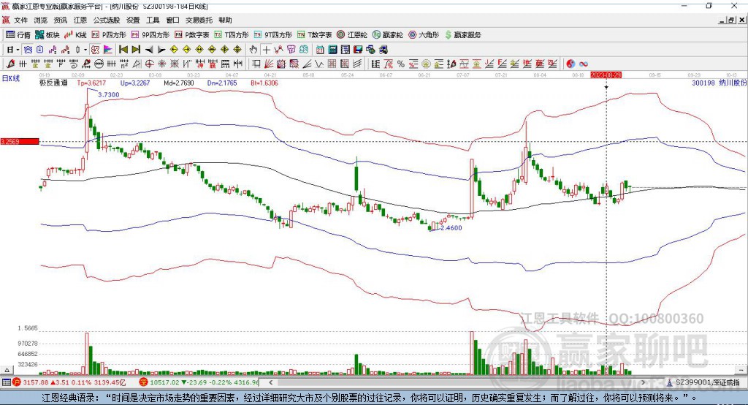
Task: Open the 文件 menu
Action: [x=20, y=20]
